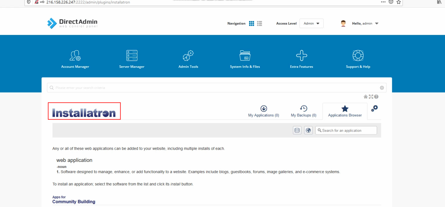
Task: Click the DirectAdmin logo link
Action: (x=72, y=23)
